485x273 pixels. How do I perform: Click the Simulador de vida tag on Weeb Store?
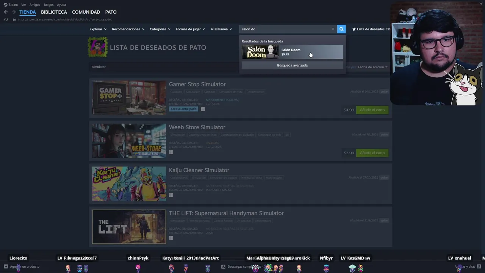point(269,135)
